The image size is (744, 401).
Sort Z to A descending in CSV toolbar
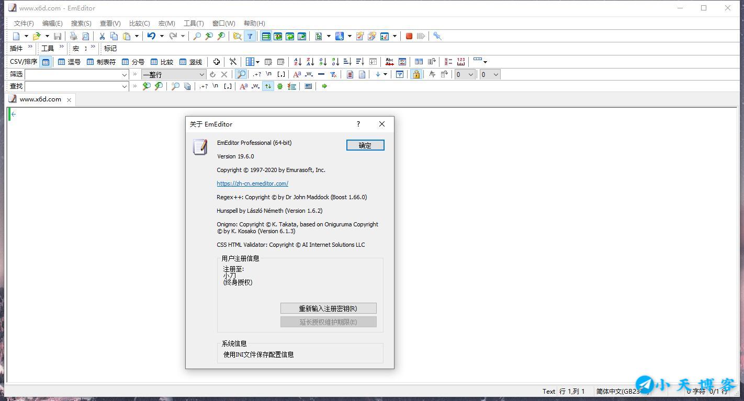coord(310,62)
